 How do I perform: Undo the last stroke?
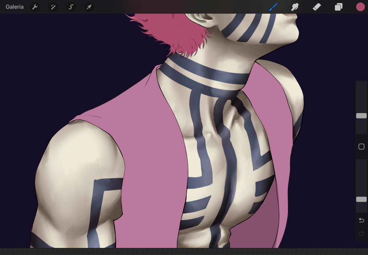361,220
